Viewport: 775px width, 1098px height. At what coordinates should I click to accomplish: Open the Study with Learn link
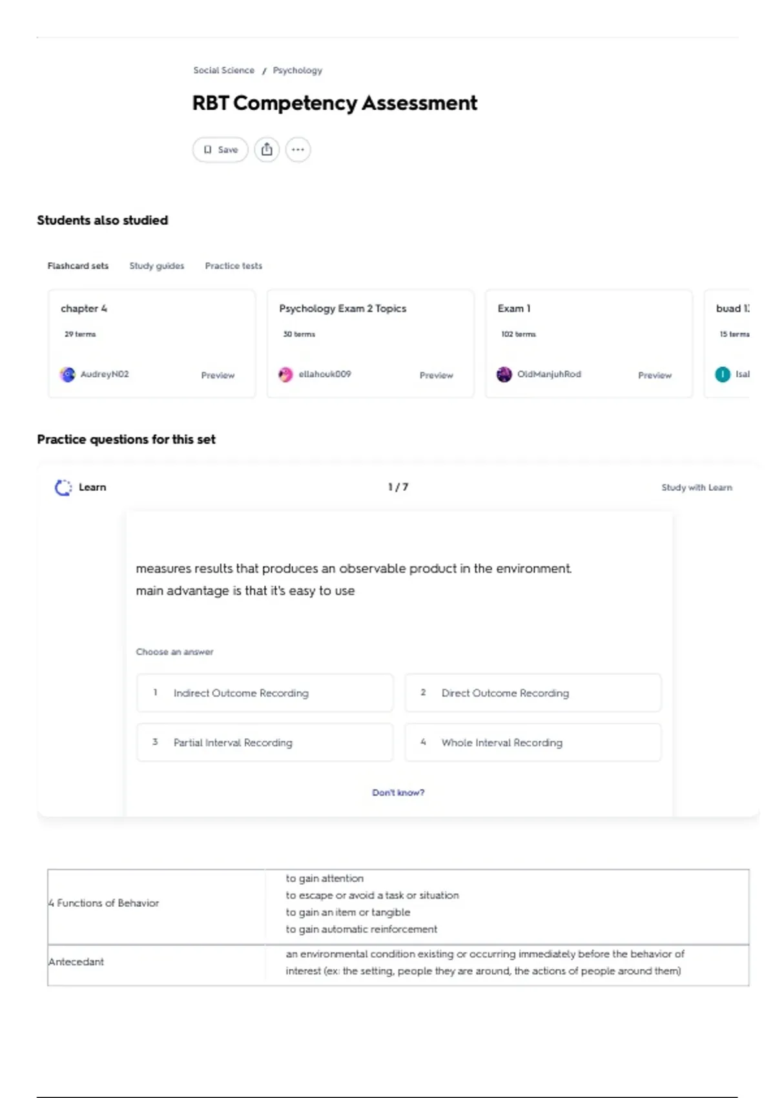(x=696, y=488)
